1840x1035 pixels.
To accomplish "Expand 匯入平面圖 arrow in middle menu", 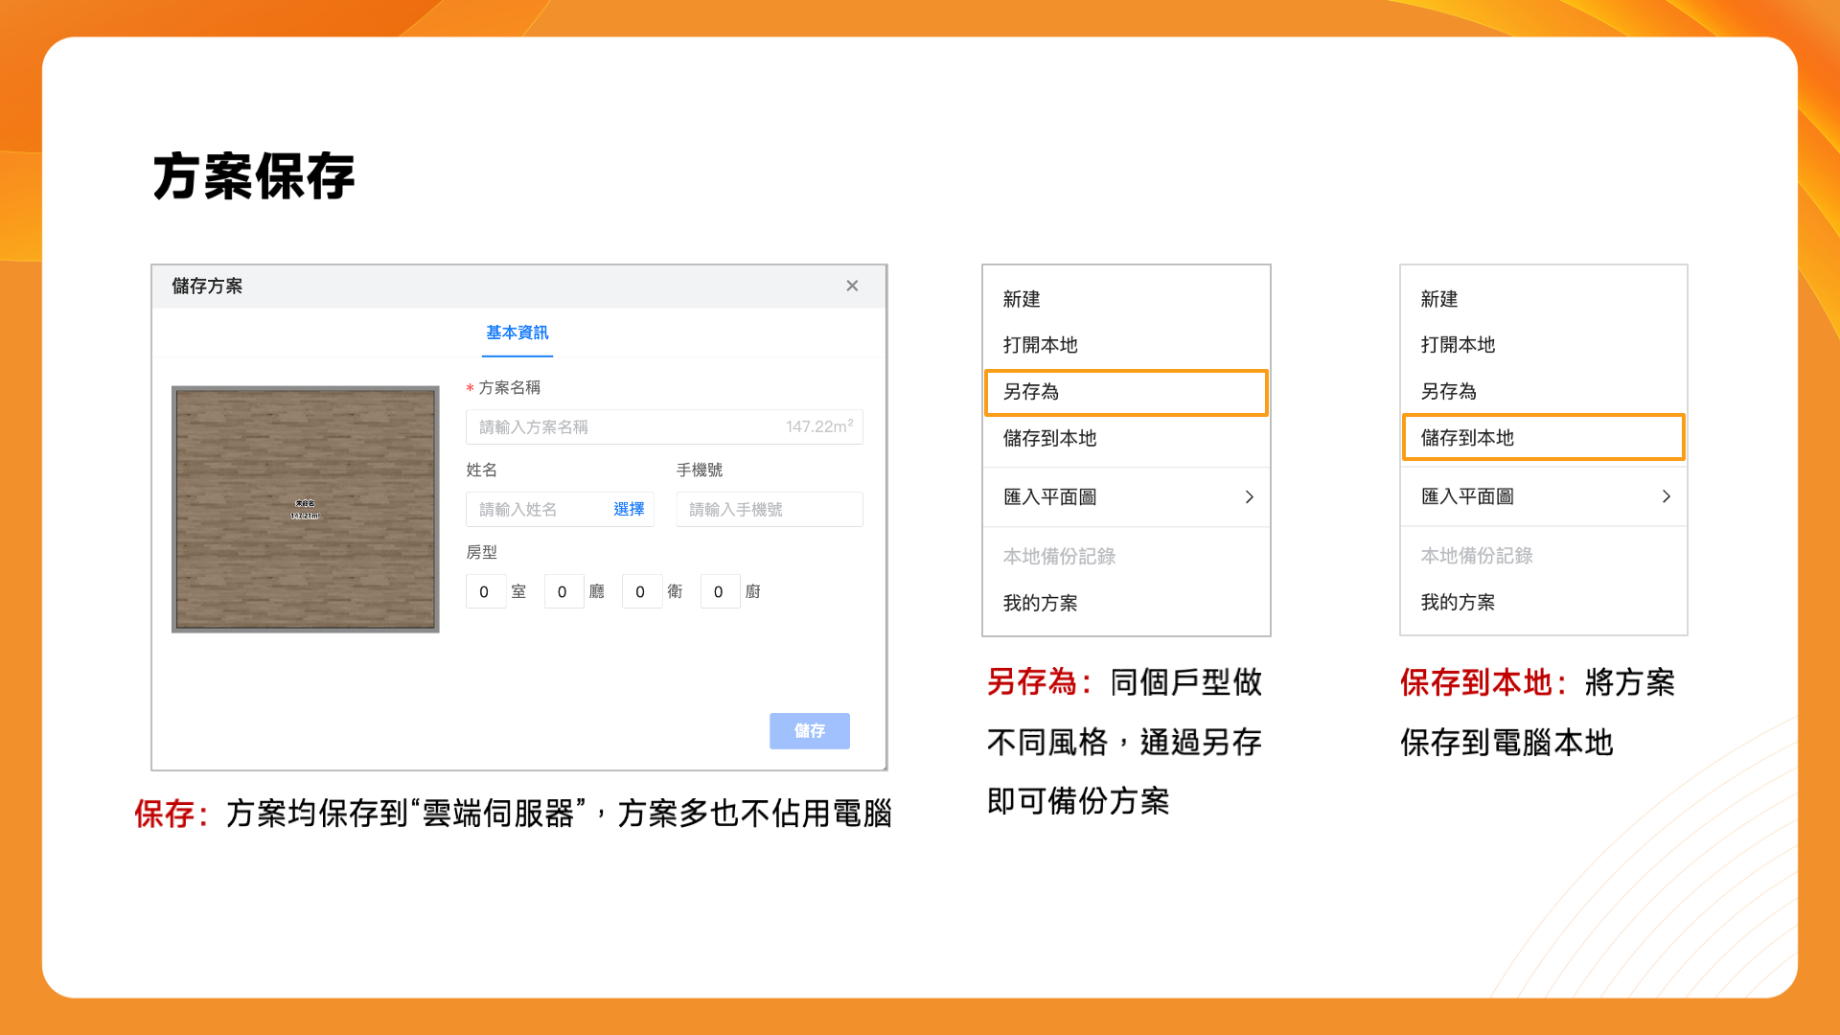I will point(1249,496).
